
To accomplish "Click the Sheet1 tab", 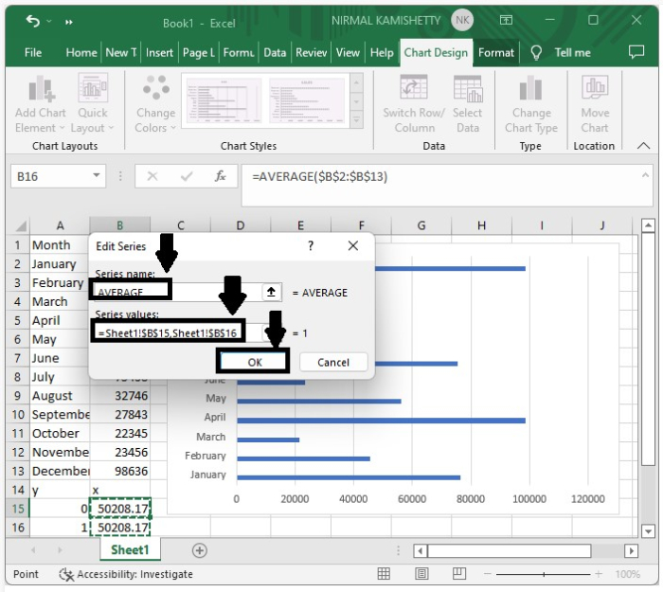I will point(130,549).
